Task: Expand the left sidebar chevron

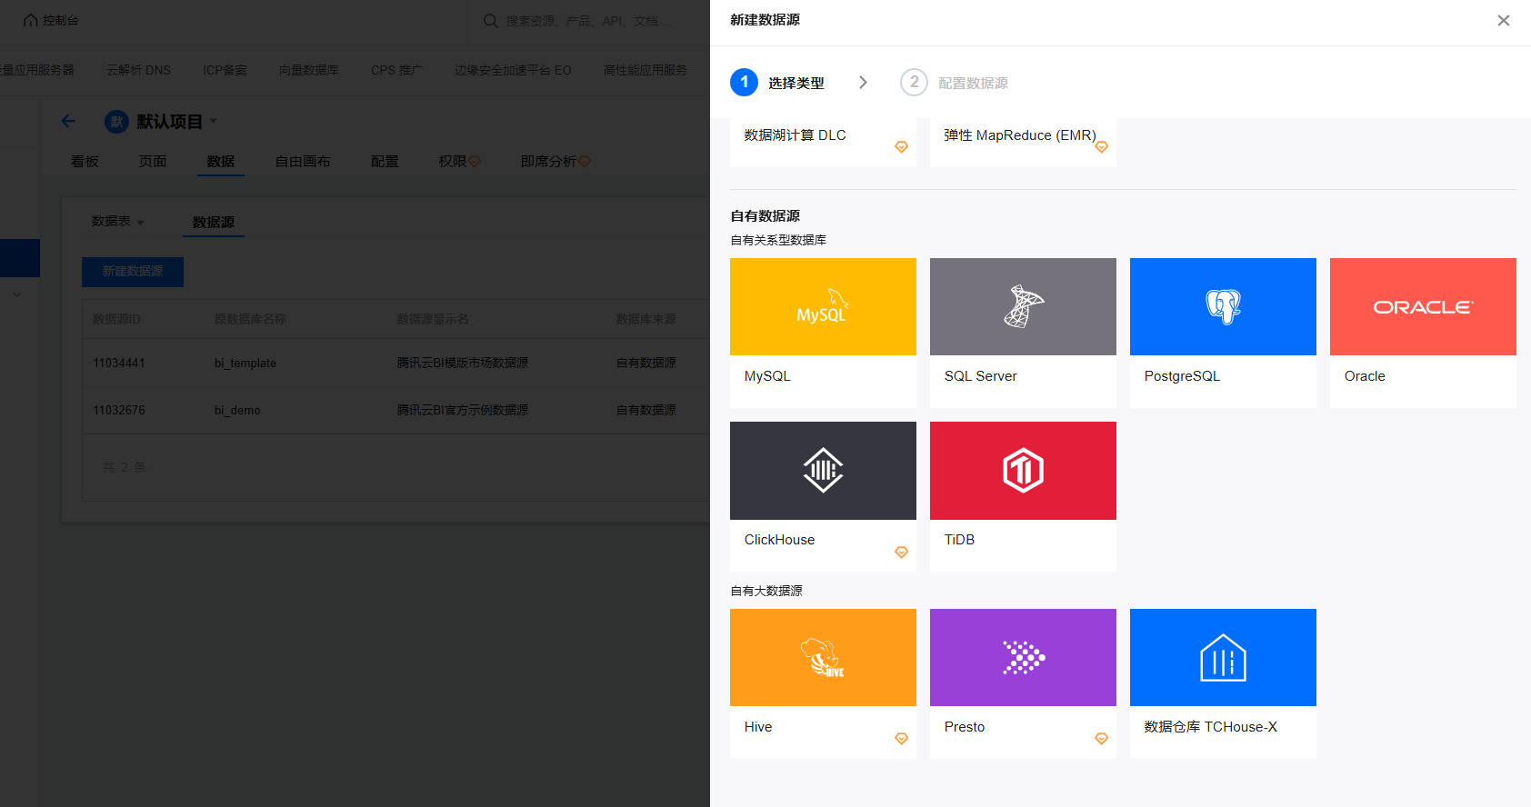Action: pyautogui.click(x=16, y=294)
